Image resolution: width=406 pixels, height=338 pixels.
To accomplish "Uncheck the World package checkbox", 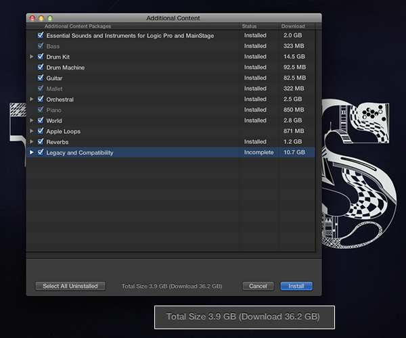I will [x=41, y=120].
